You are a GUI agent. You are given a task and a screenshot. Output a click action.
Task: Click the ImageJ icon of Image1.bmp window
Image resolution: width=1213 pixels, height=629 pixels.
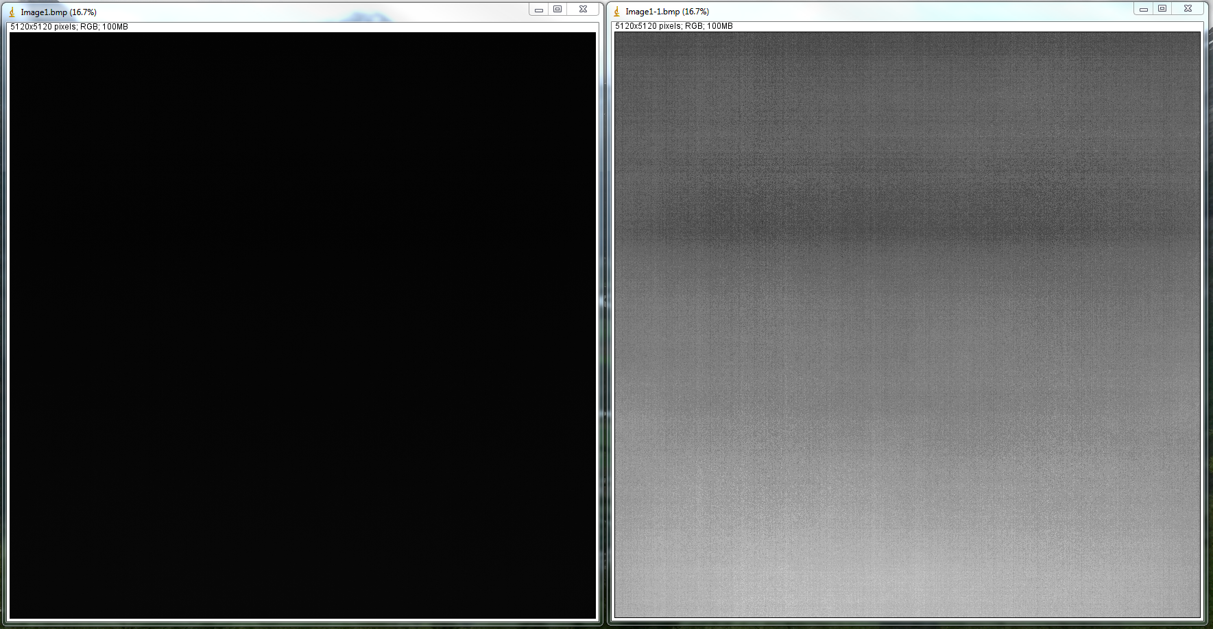click(x=12, y=12)
